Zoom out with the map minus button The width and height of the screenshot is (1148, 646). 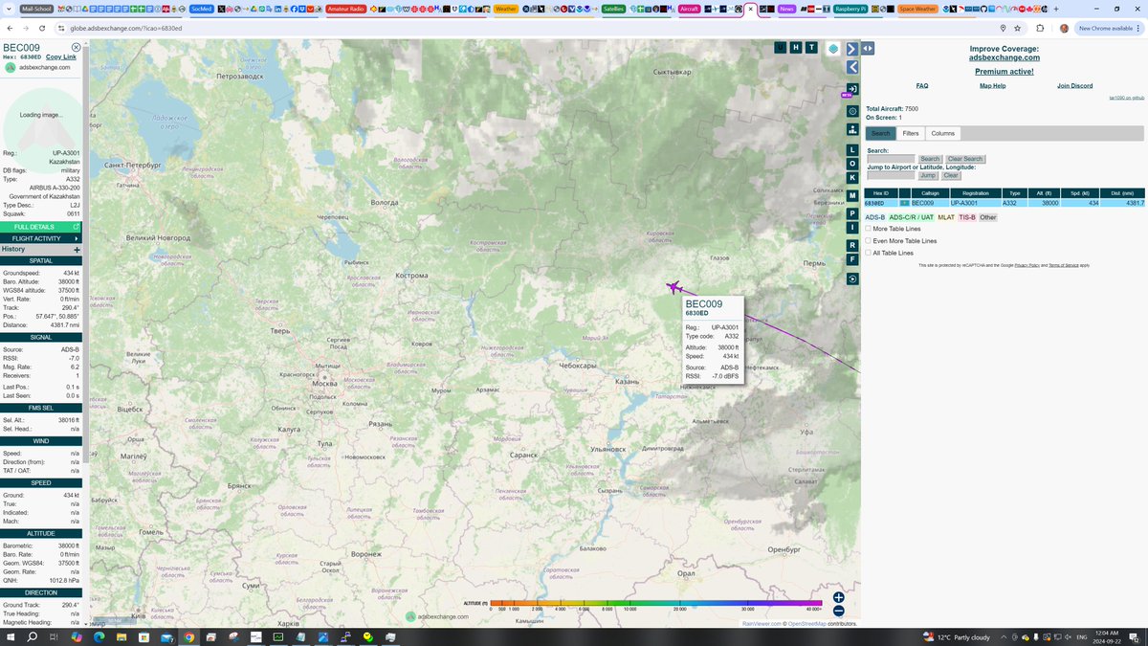point(838,611)
